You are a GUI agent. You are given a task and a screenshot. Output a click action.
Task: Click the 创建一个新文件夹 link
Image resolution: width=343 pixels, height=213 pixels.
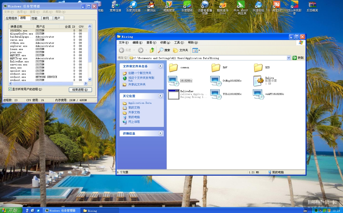coord(140,73)
